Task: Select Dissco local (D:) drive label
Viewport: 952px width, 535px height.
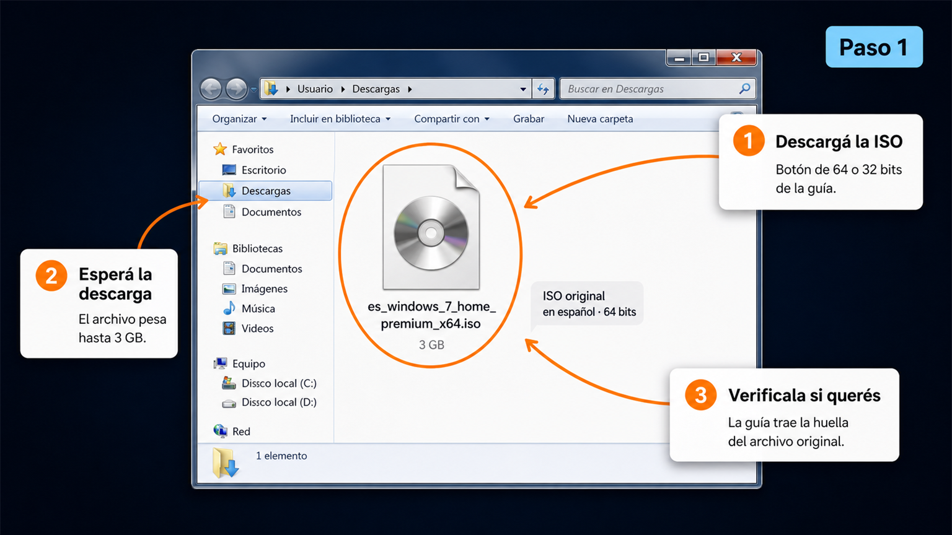Action: point(279,402)
